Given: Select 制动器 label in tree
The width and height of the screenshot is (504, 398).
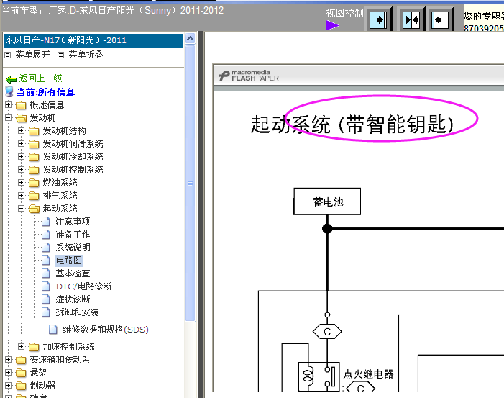Looking at the screenshot, I should click(42, 386).
